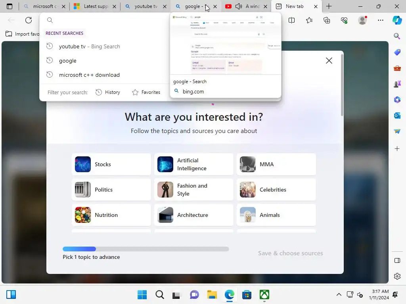Select recent search google
Screen dimensions: 406x304
[104, 61]
